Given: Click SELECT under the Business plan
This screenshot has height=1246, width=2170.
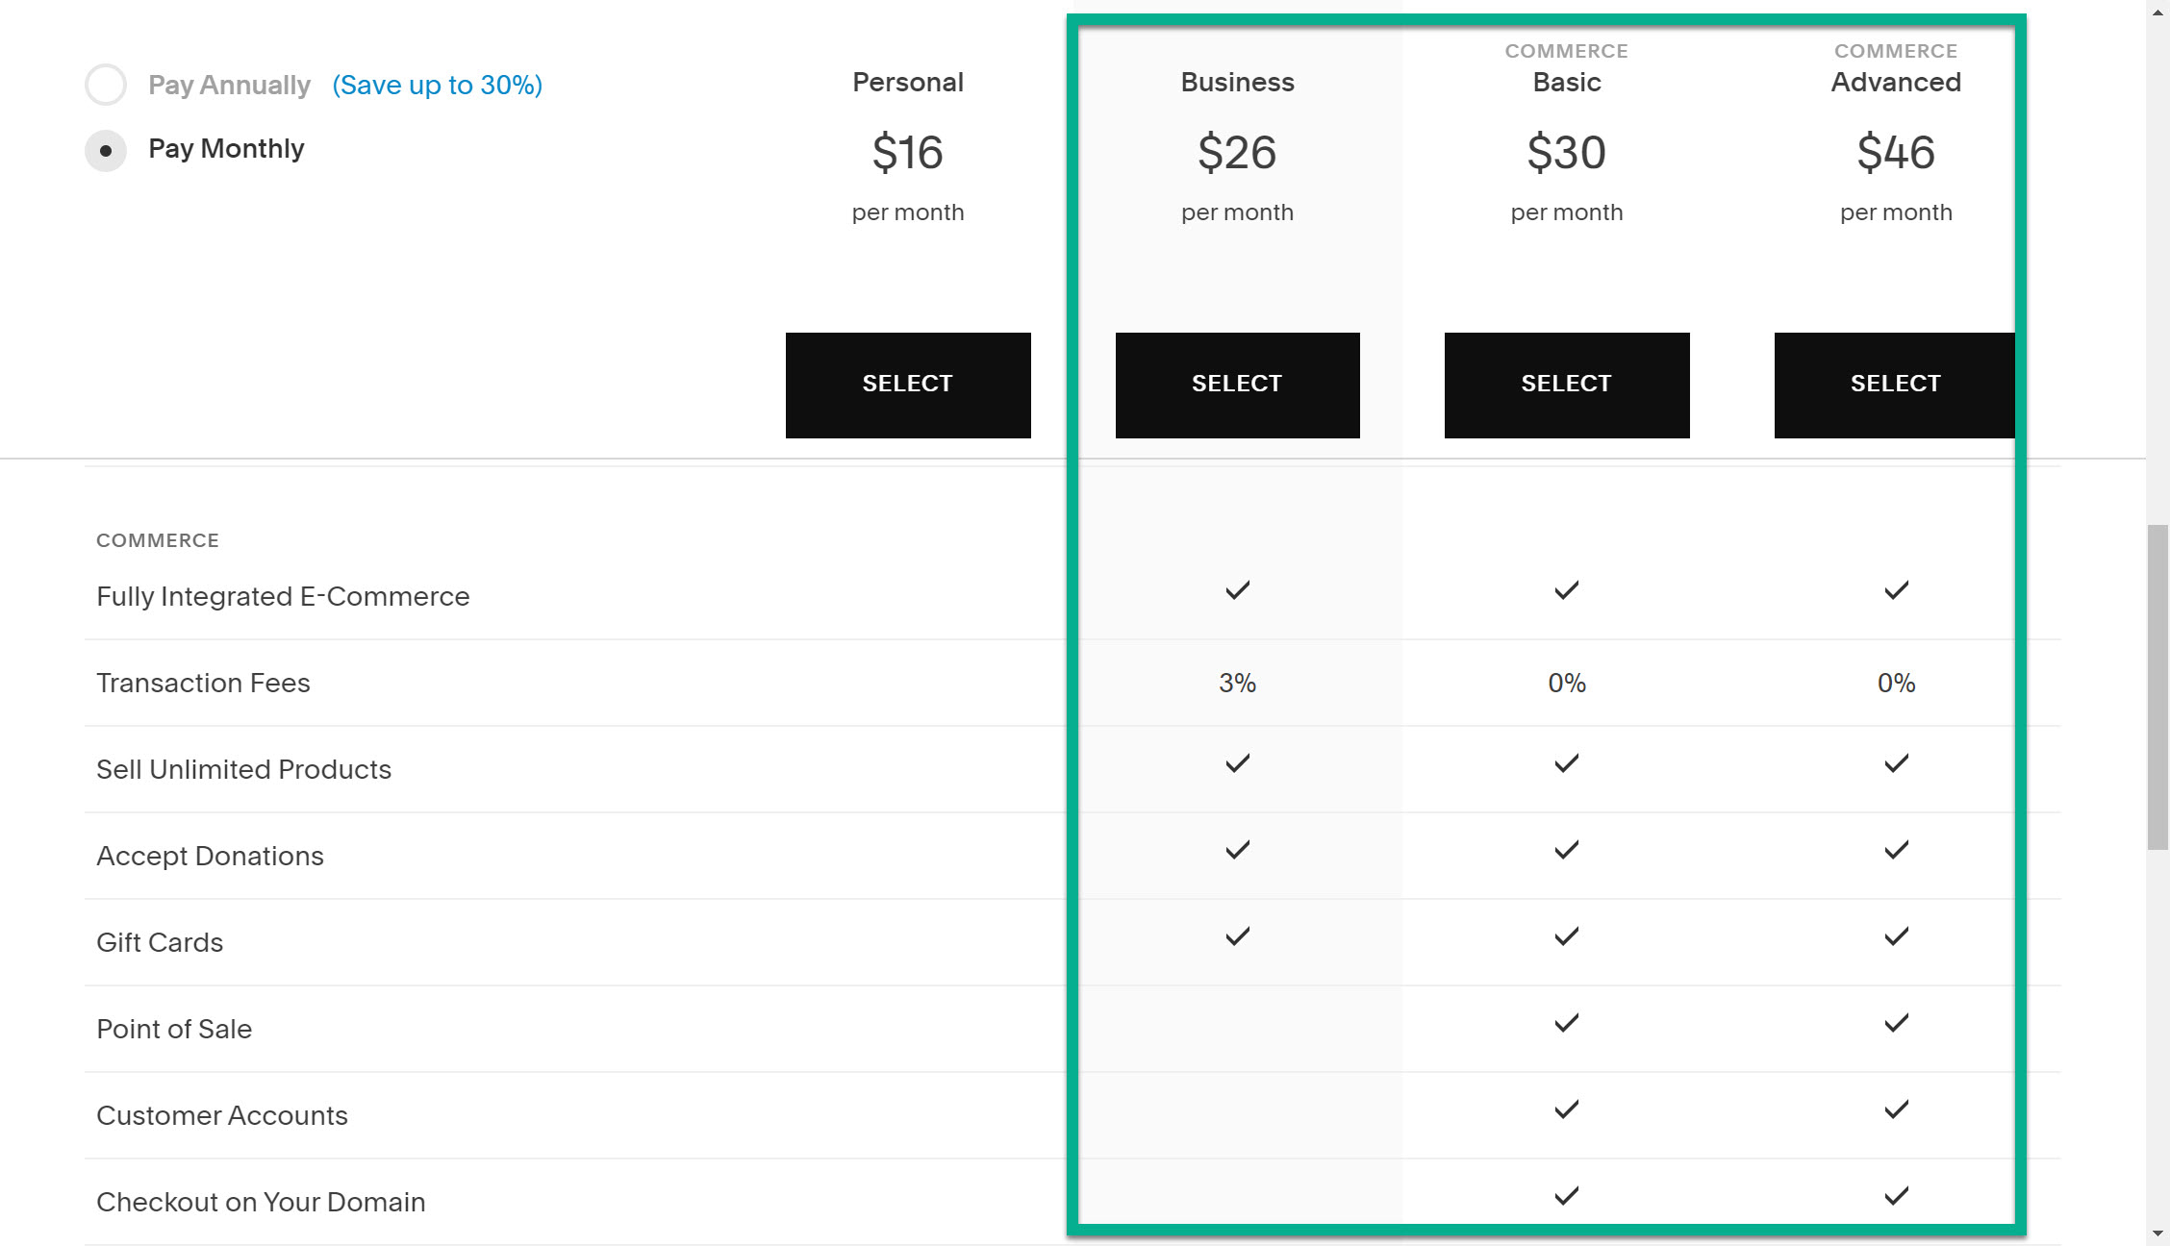Looking at the screenshot, I should (1237, 384).
